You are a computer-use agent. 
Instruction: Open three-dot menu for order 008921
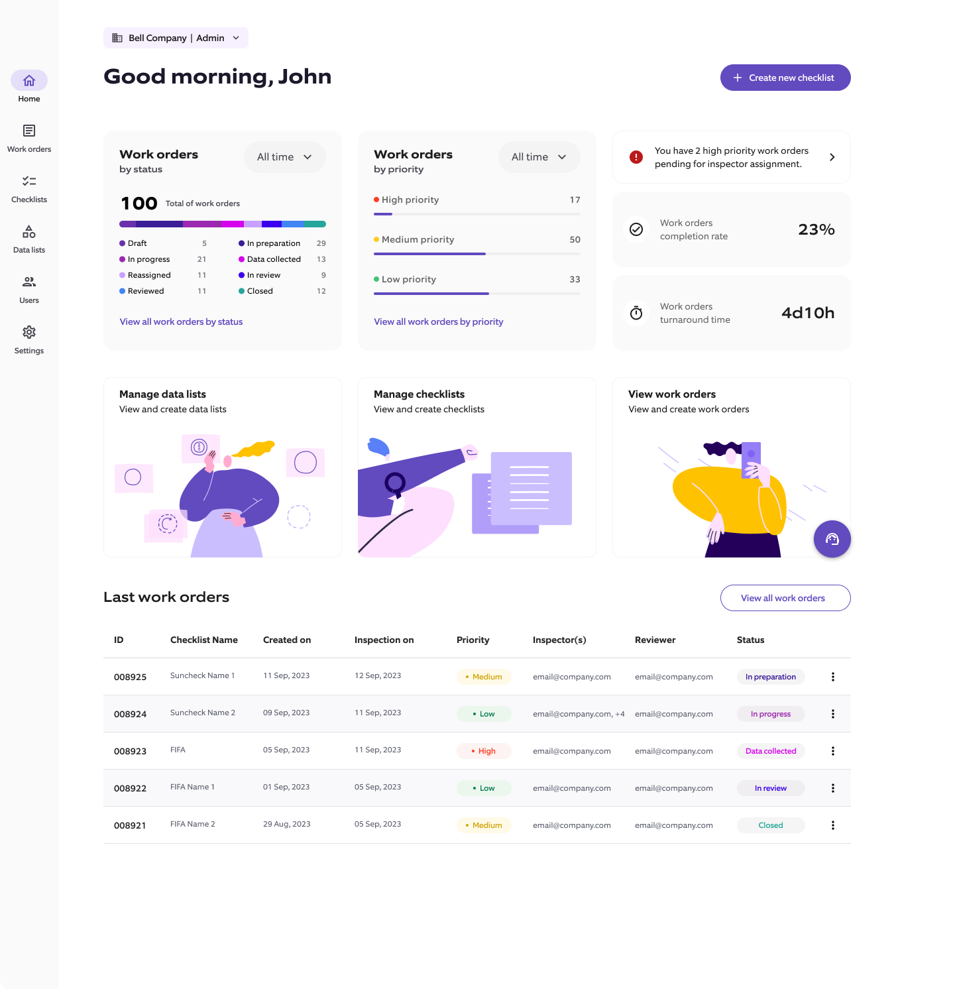pyautogui.click(x=832, y=825)
